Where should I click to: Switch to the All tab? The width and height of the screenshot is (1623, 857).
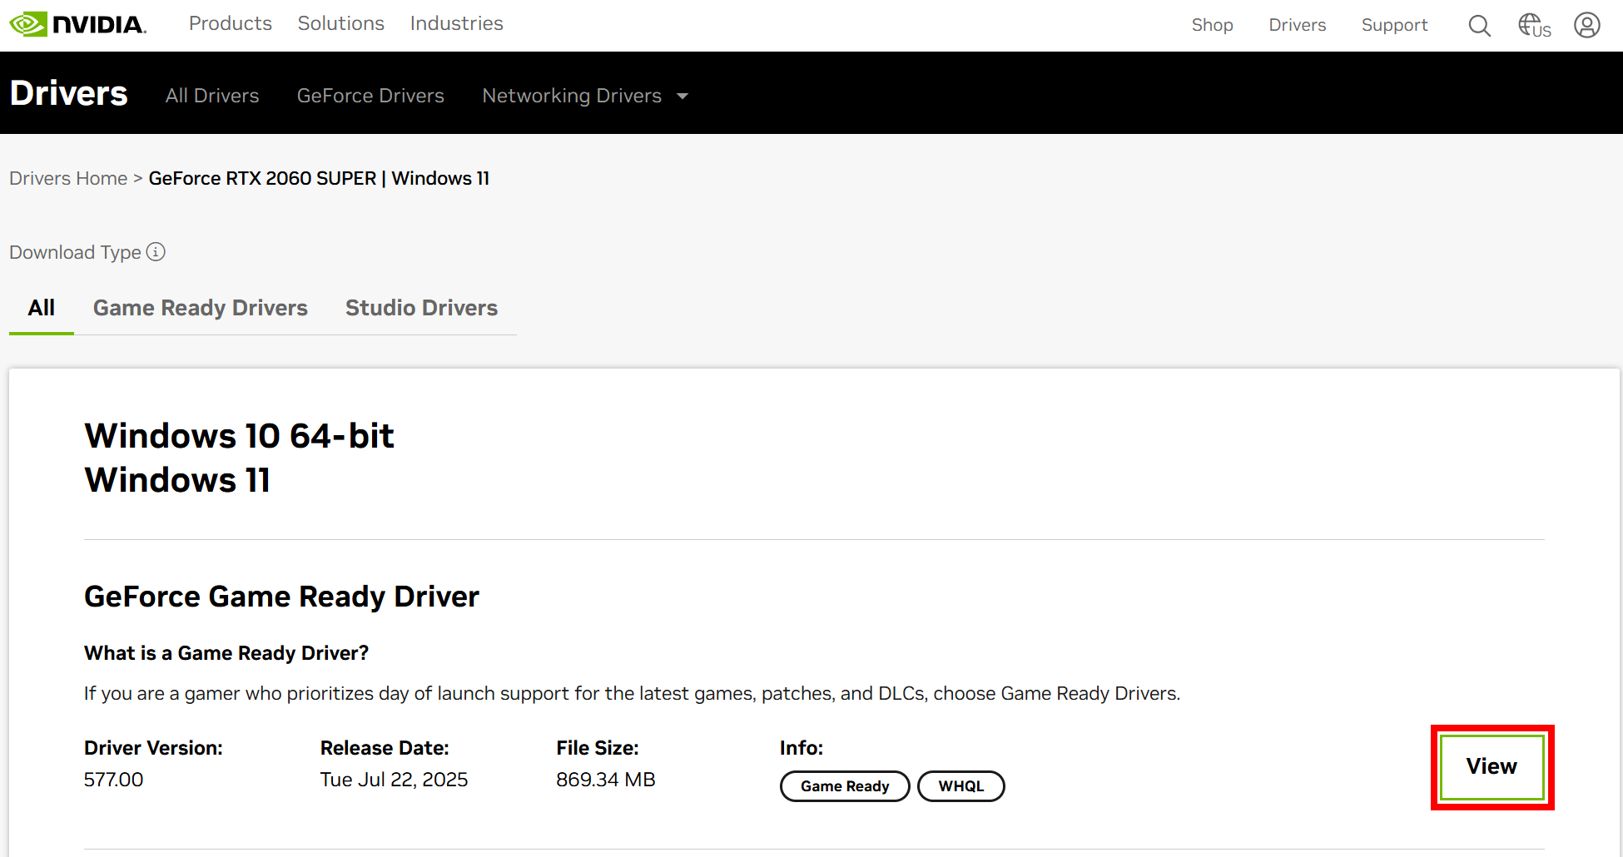coord(42,308)
